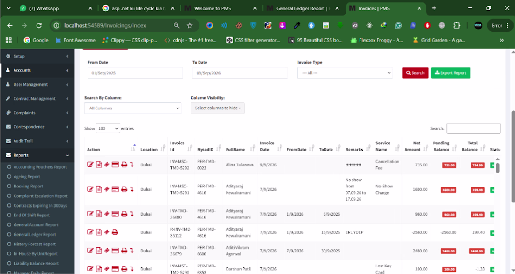
Task: Switch to the General Ledger Report tab
Action: click(303, 8)
